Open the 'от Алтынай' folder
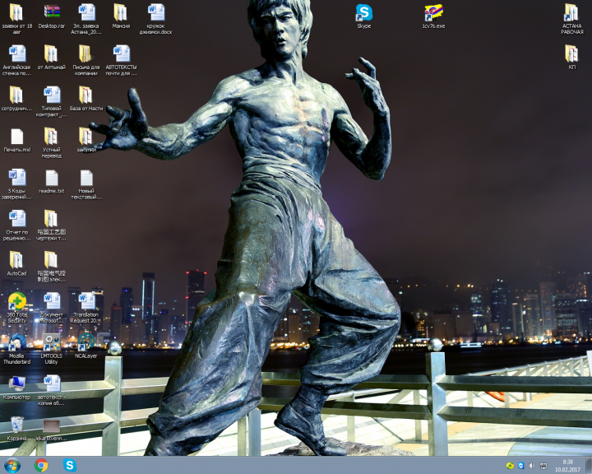Image resolution: width=592 pixels, height=474 pixels. click(x=51, y=57)
